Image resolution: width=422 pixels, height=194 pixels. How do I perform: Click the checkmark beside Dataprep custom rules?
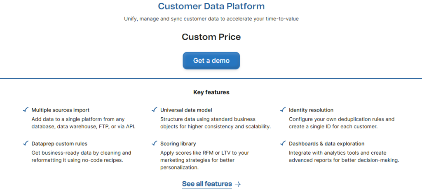pyautogui.click(x=26, y=144)
